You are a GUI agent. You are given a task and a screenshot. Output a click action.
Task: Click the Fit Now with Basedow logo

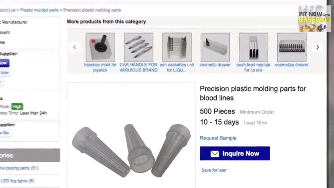tap(314, 19)
